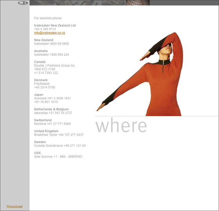Click the Double J Fashions Group Inc. text
219x211 pixels.
55,66
